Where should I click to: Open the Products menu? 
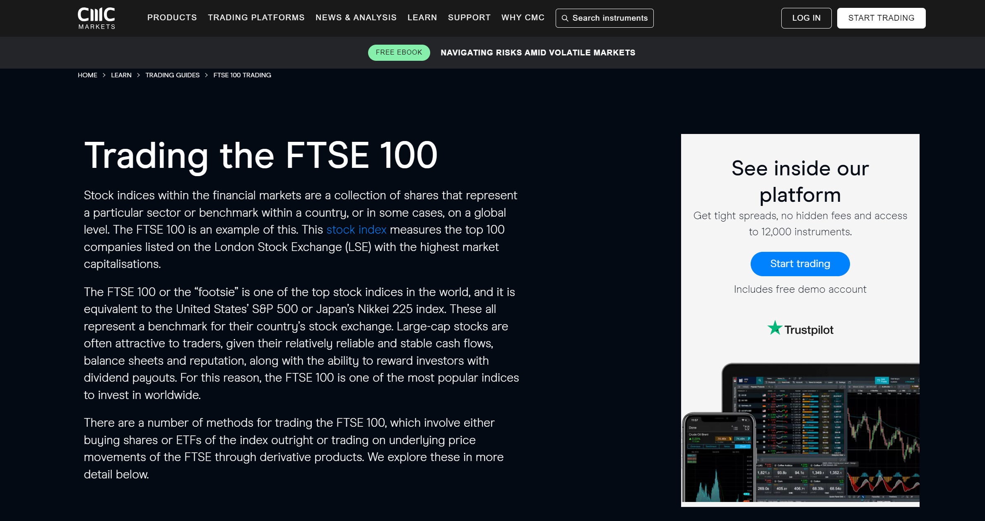tap(172, 18)
